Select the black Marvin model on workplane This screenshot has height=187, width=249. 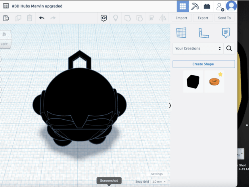79,98
